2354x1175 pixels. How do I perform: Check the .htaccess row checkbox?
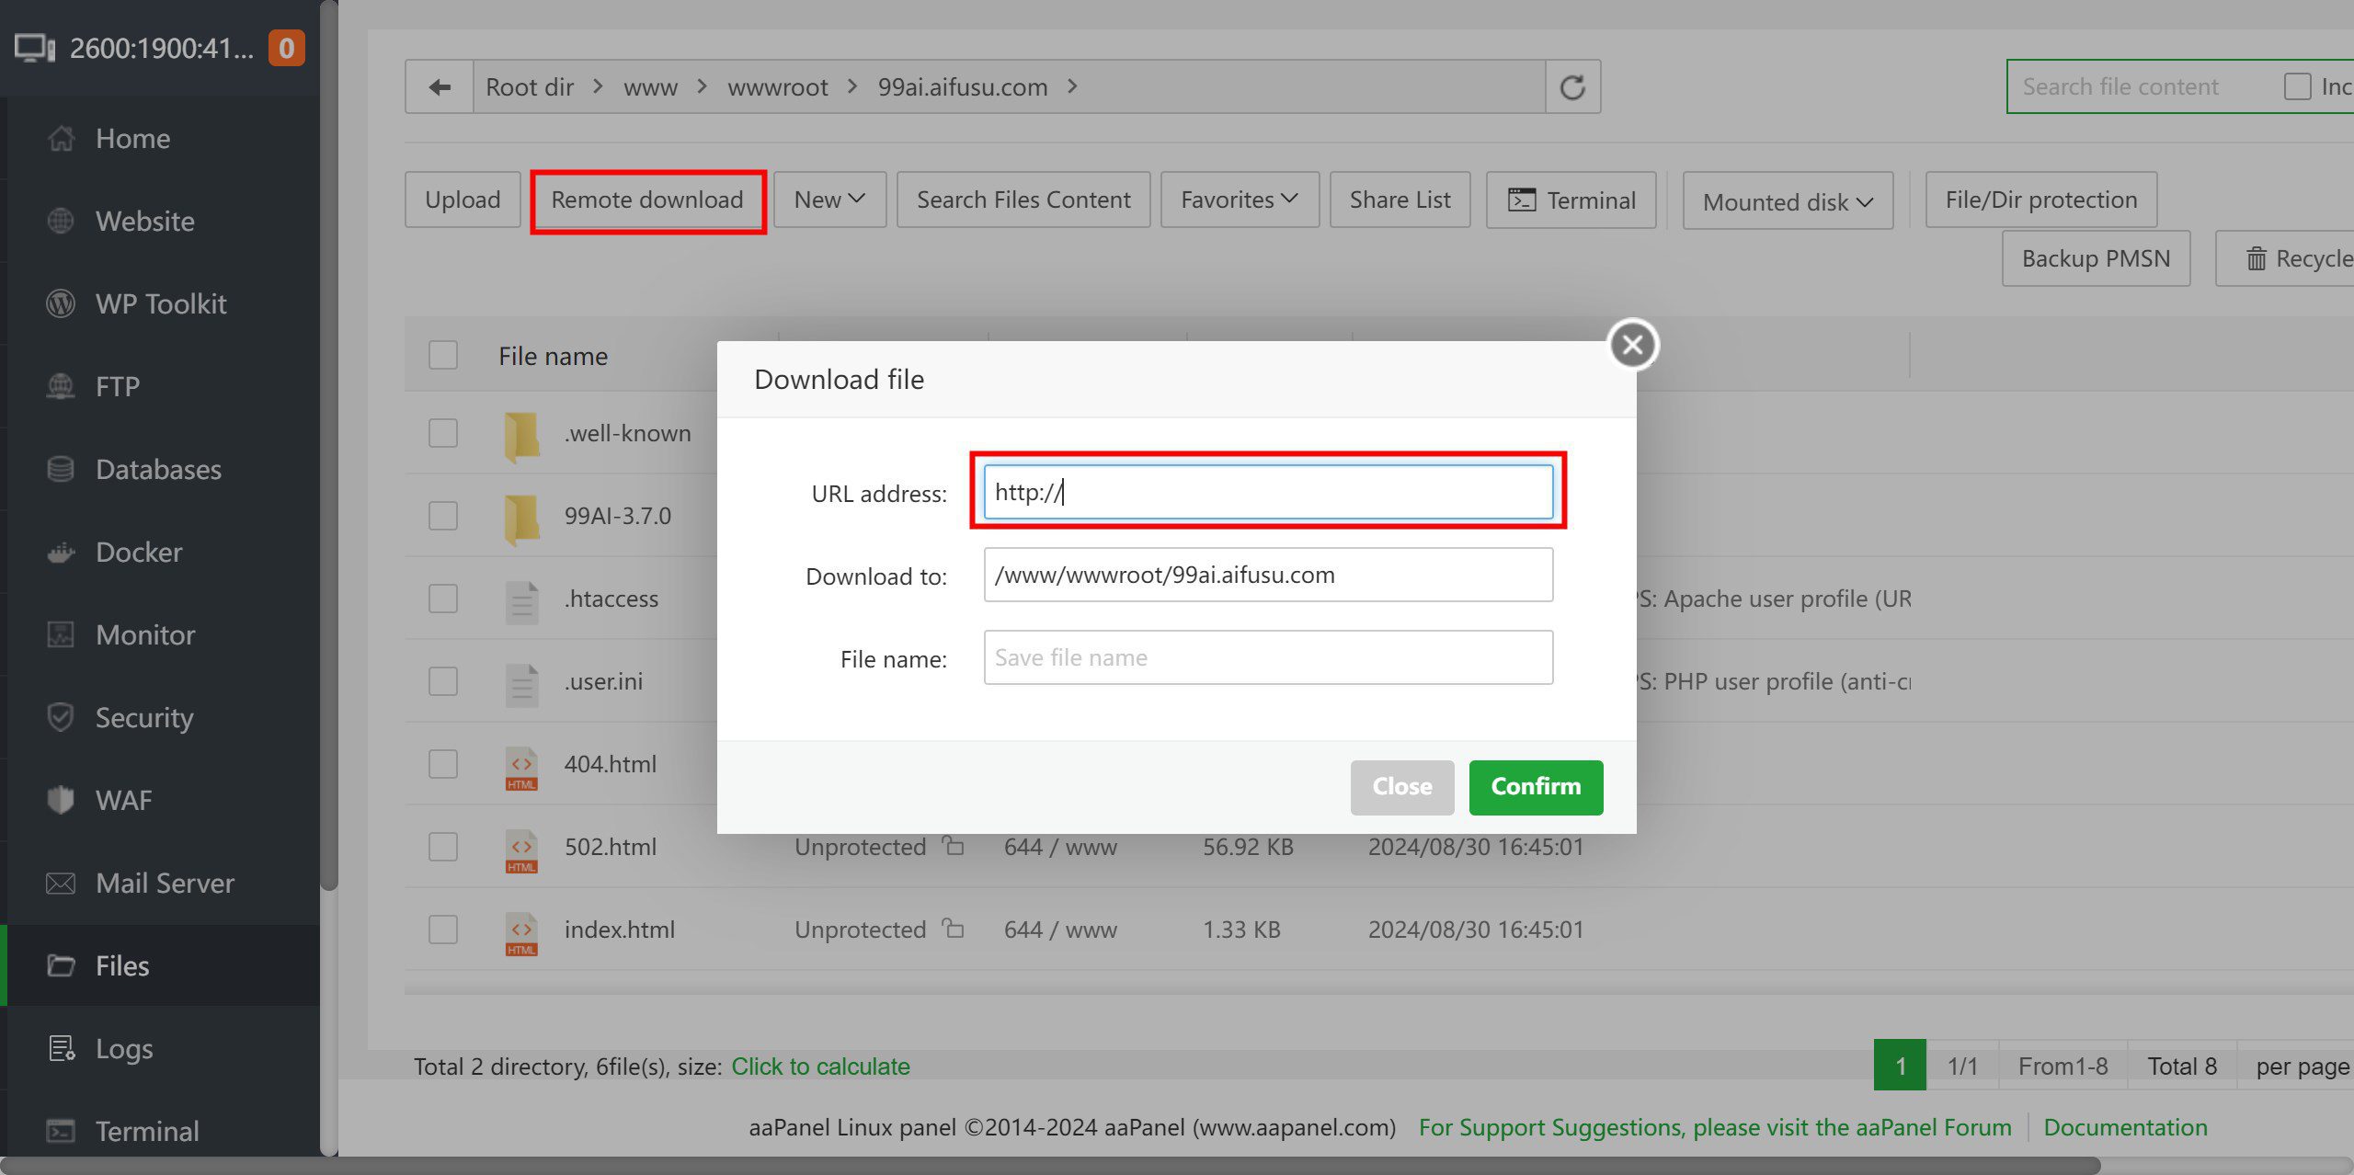pyautogui.click(x=443, y=599)
